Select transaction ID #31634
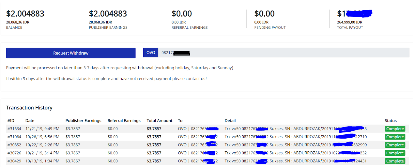The height and width of the screenshot is (167, 413). pyautogui.click(x=14, y=129)
